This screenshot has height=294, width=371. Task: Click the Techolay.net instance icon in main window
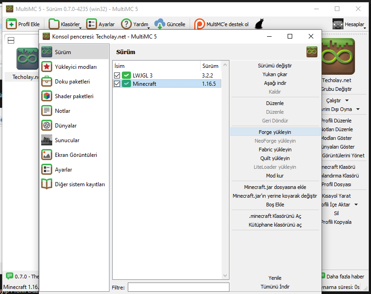[27, 59]
